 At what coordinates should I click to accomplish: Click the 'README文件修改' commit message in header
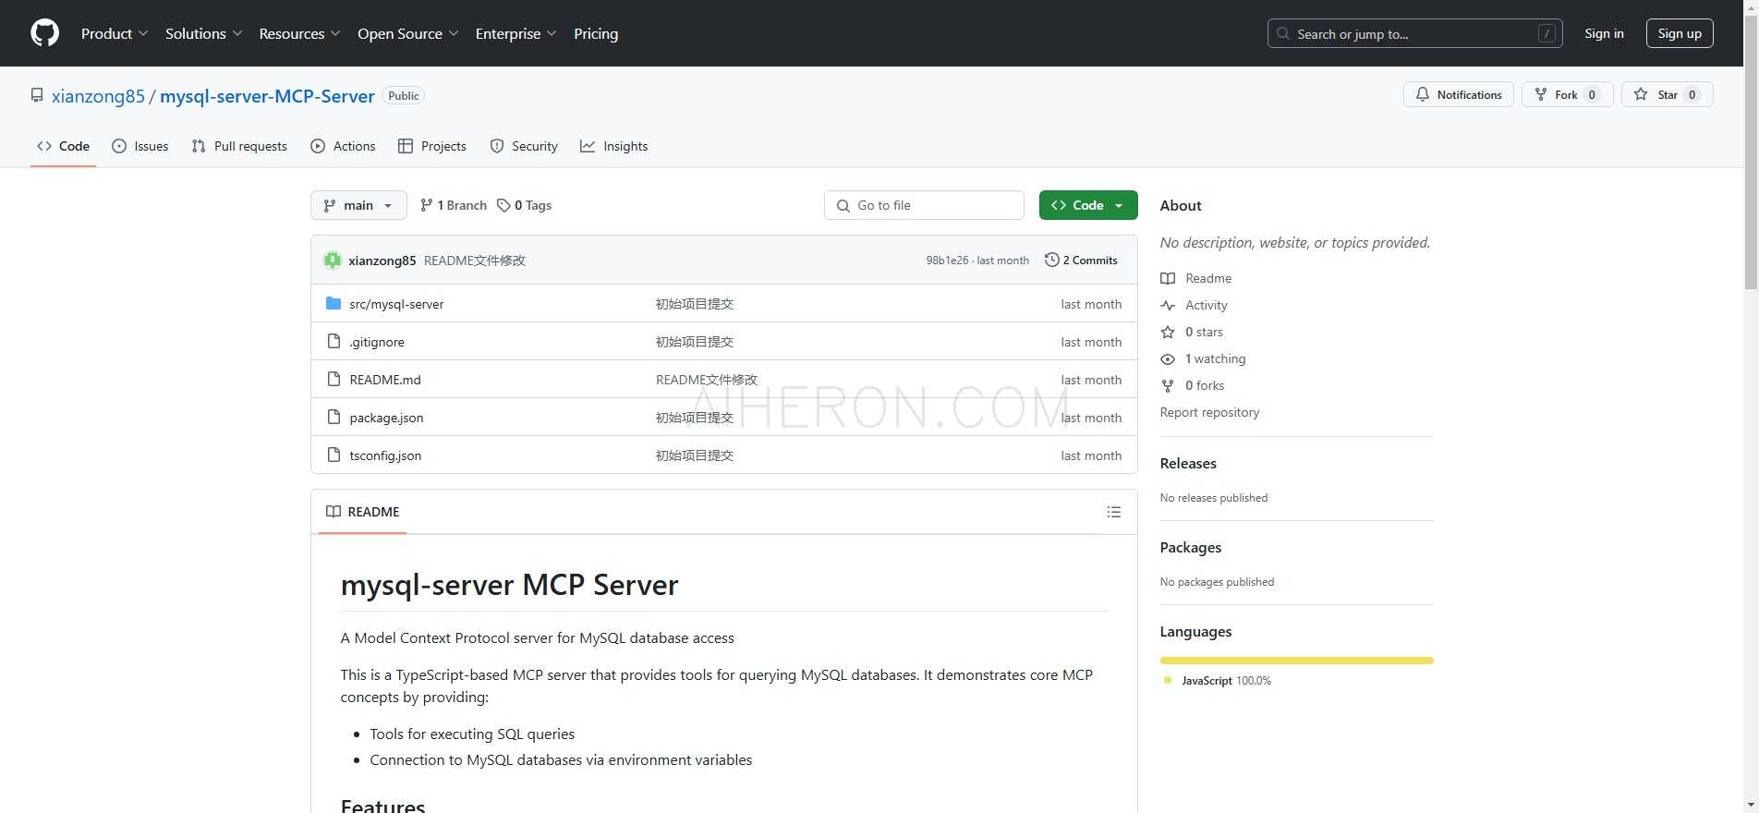(475, 261)
